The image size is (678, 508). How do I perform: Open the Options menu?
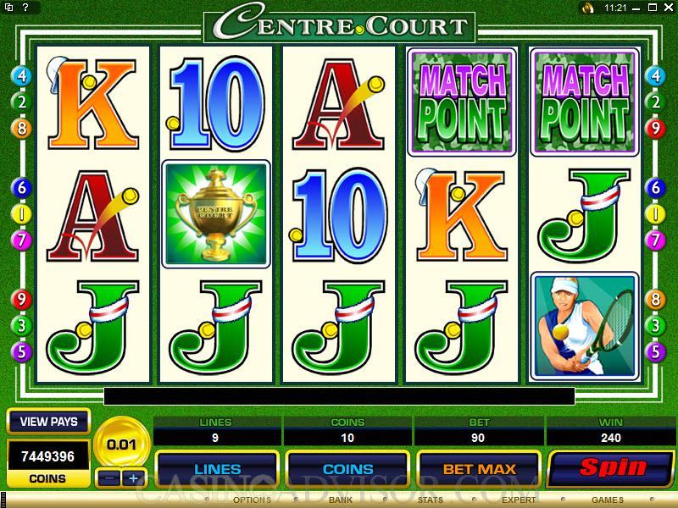pos(252,500)
